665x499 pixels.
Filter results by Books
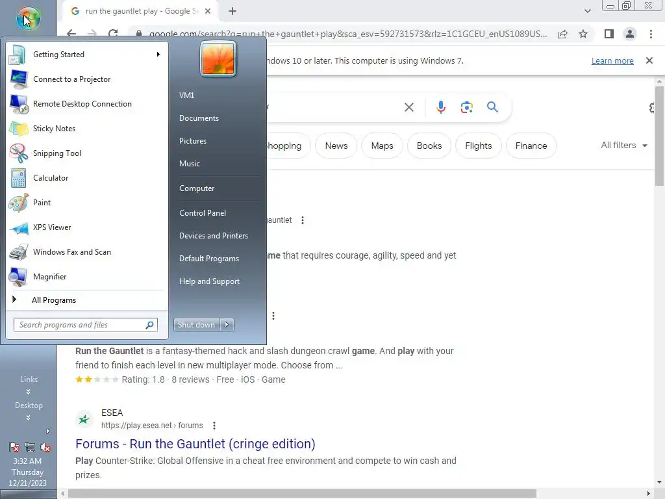429,146
